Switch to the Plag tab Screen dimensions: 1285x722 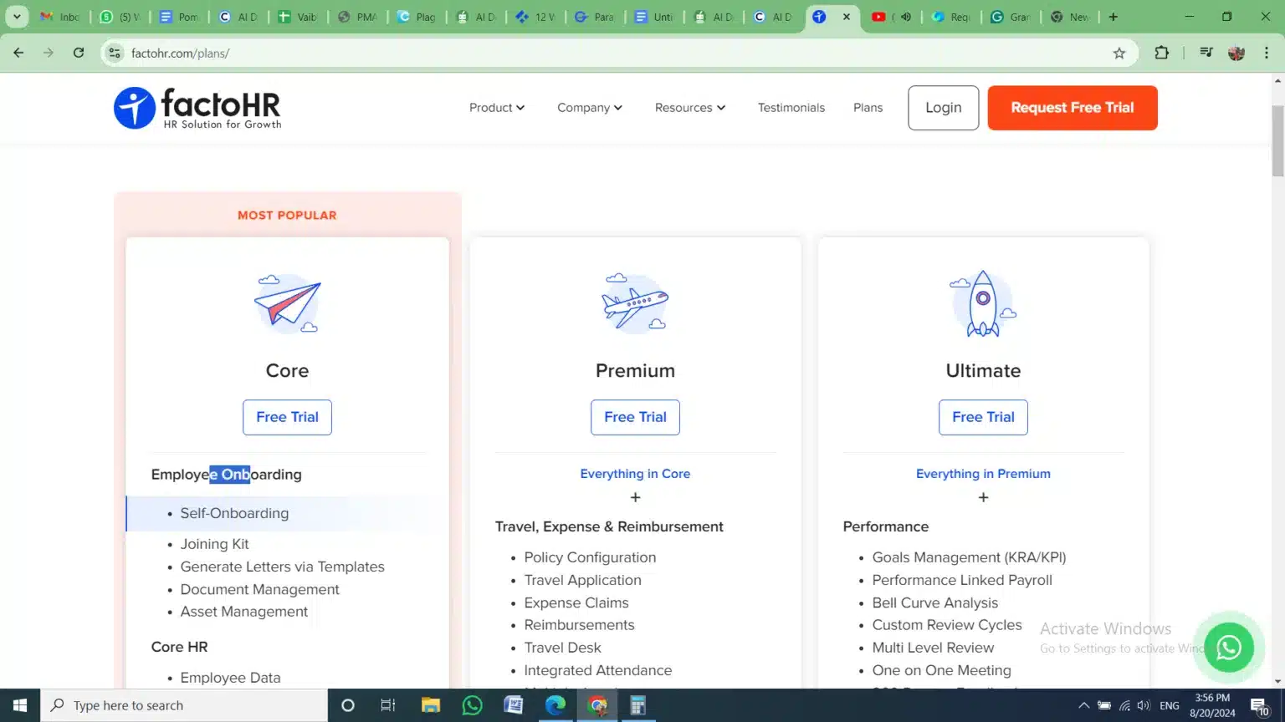point(416,17)
